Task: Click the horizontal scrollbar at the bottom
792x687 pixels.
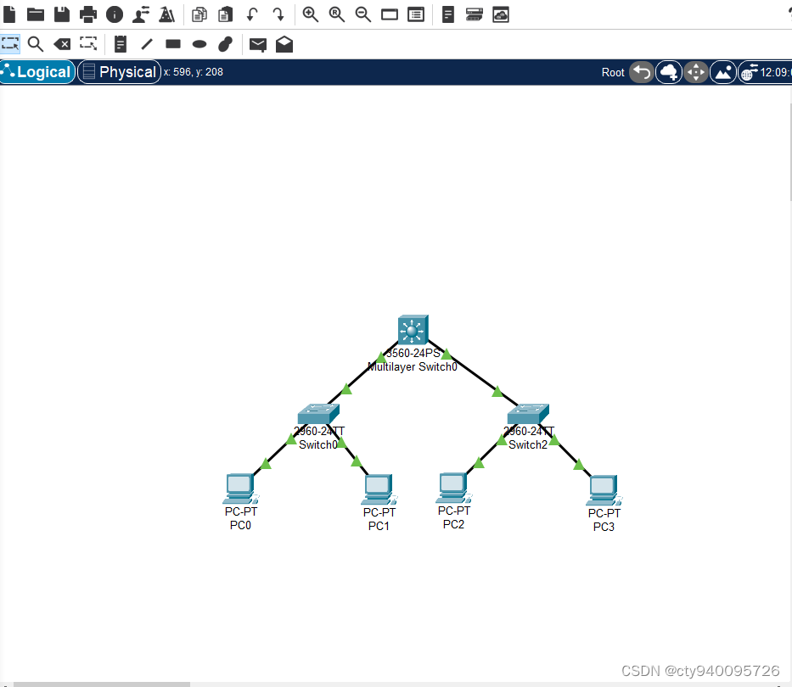Action: pyautogui.click(x=102, y=684)
